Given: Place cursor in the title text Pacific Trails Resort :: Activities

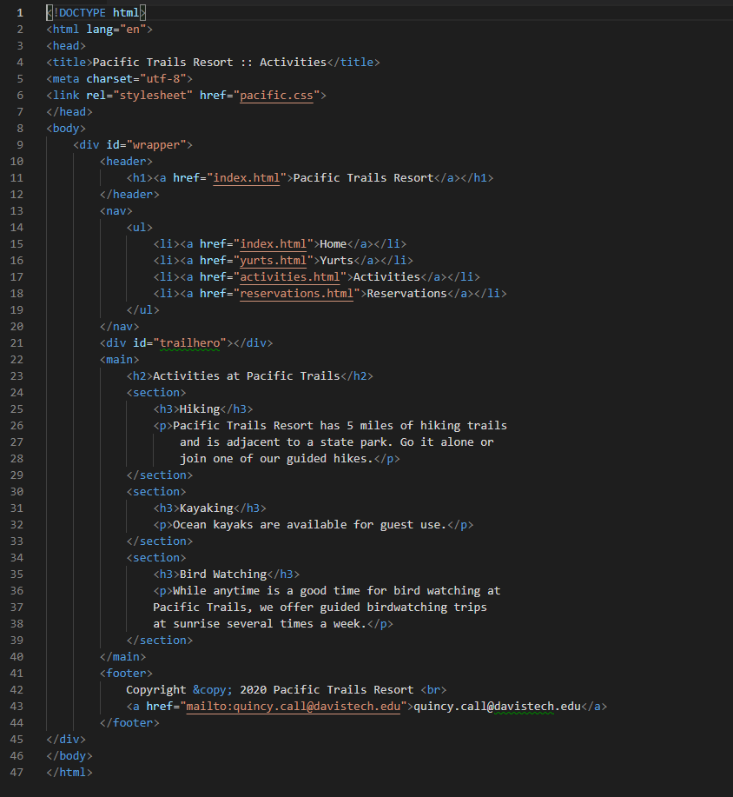Looking at the screenshot, I should [x=208, y=63].
